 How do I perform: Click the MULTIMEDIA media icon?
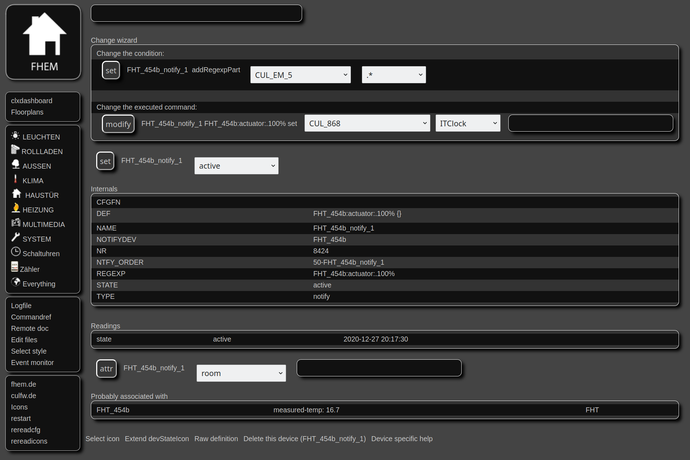(x=16, y=223)
